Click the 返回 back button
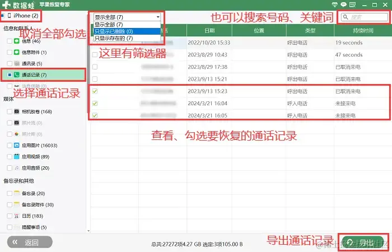Image resolution: width=392 pixels, height=252 pixels. 30,242
